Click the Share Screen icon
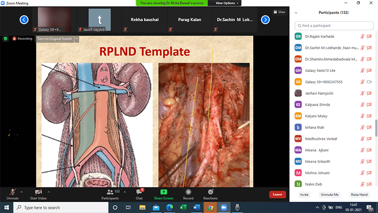Screen dimensions: 378x213 coord(163,192)
